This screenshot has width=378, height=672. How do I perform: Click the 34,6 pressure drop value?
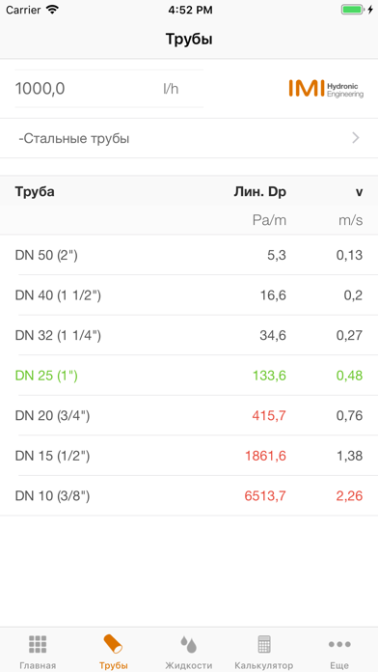click(273, 336)
